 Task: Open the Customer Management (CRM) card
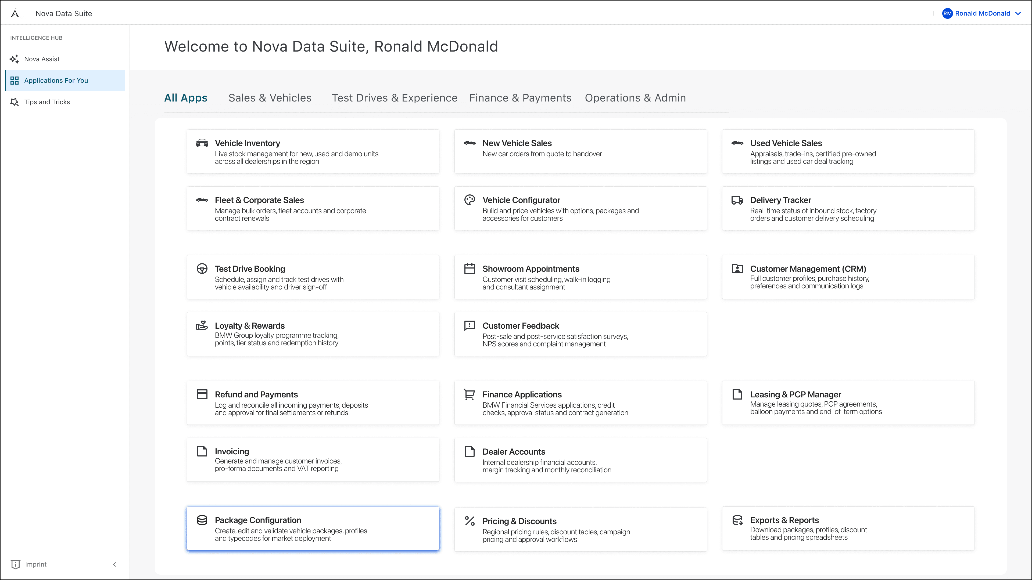coord(848,277)
